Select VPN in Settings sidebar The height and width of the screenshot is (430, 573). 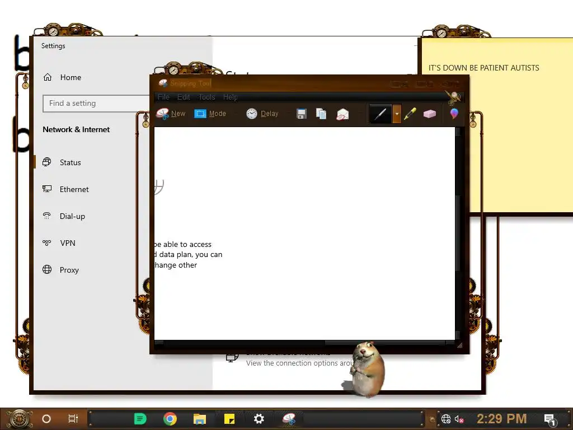(59, 243)
